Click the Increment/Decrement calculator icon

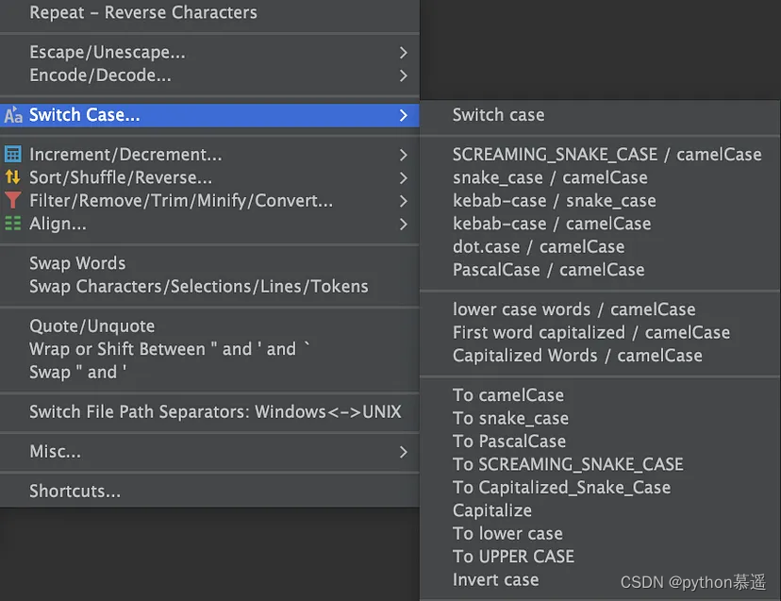point(13,155)
